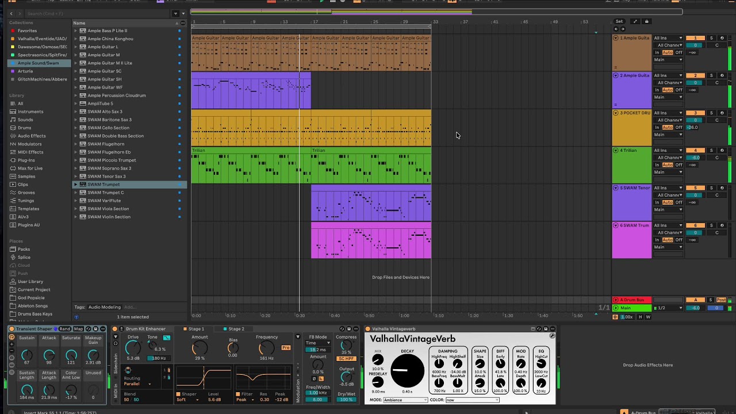Viewport: 736px width, 414px height.
Task: Click the Valhalla device hot-swap icon
Action: 539,329
